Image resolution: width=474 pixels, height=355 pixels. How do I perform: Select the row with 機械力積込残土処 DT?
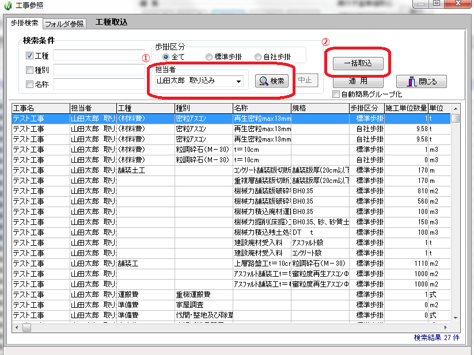232,232
